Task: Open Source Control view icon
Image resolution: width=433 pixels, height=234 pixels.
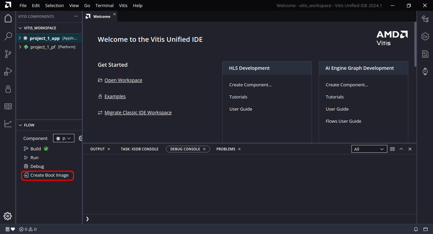Action: click(8, 54)
